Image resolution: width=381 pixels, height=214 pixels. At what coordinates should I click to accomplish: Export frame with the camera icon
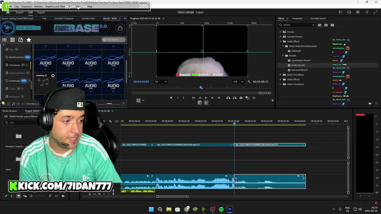pyautogui.click(x=241, y=98)
